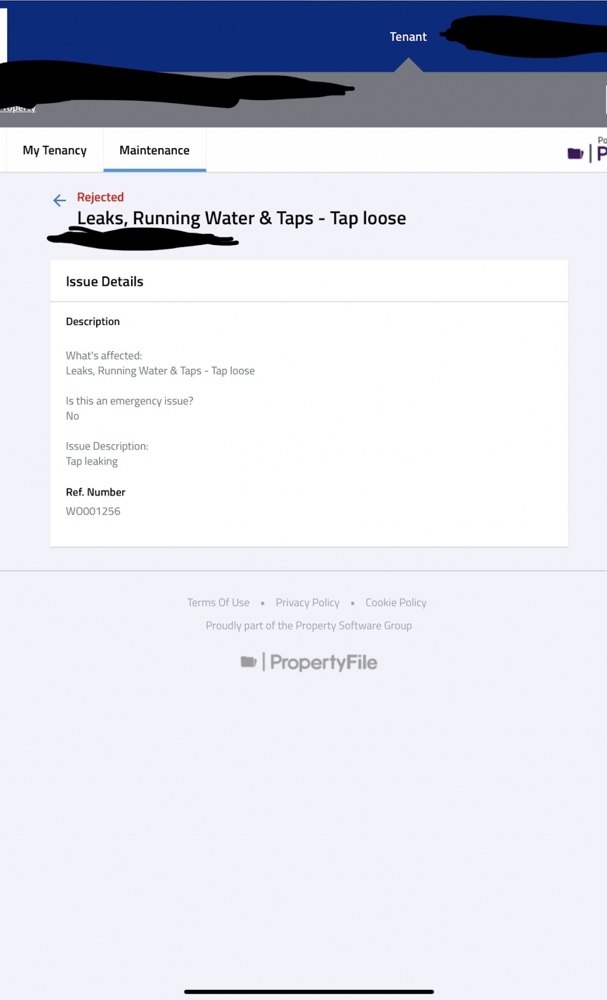Click the red Rejected status label
This screenshot has width=607, height=1000.
click(x=100, y=197)
